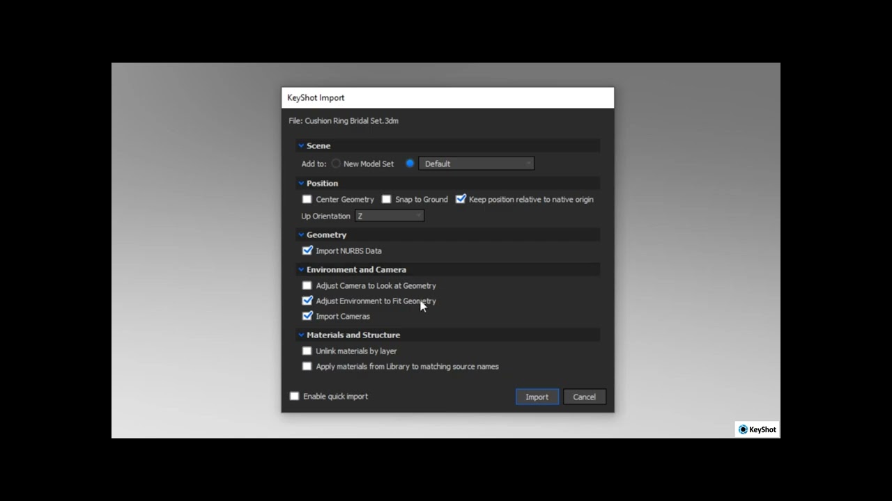Collapse the Environment and Camera section
The width and height of the screenshot is (892, 501).
point(301,269)
